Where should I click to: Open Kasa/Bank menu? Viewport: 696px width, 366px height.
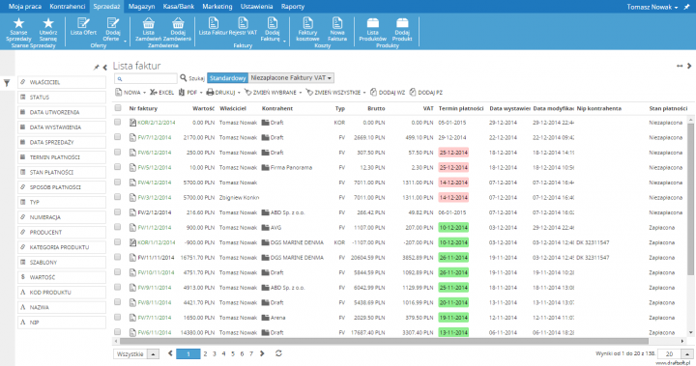click(x=179, y=7)
